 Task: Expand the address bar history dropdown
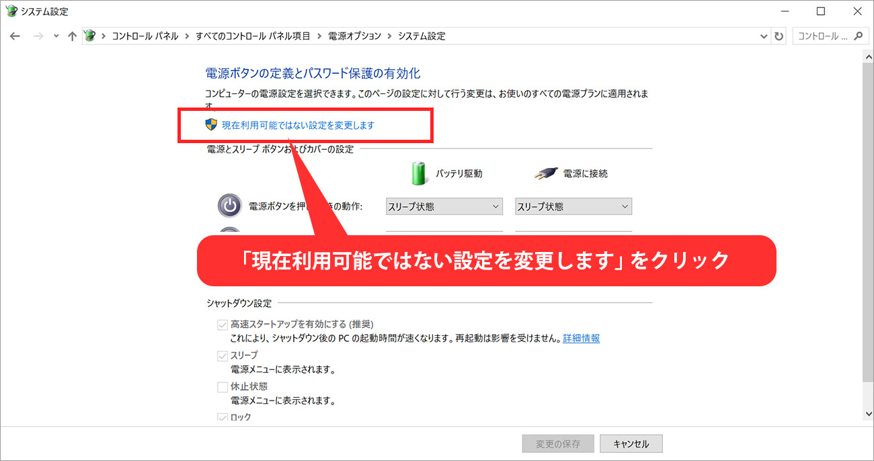[764, 36]
